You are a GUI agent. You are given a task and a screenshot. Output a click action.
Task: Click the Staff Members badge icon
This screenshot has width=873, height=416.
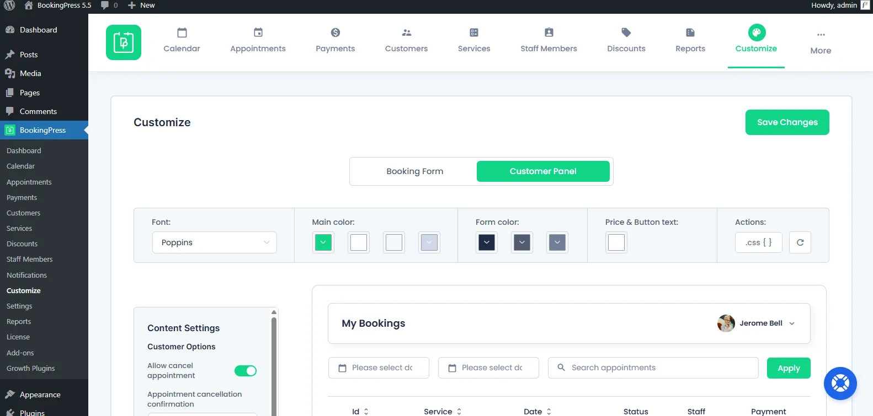[549, 33]
